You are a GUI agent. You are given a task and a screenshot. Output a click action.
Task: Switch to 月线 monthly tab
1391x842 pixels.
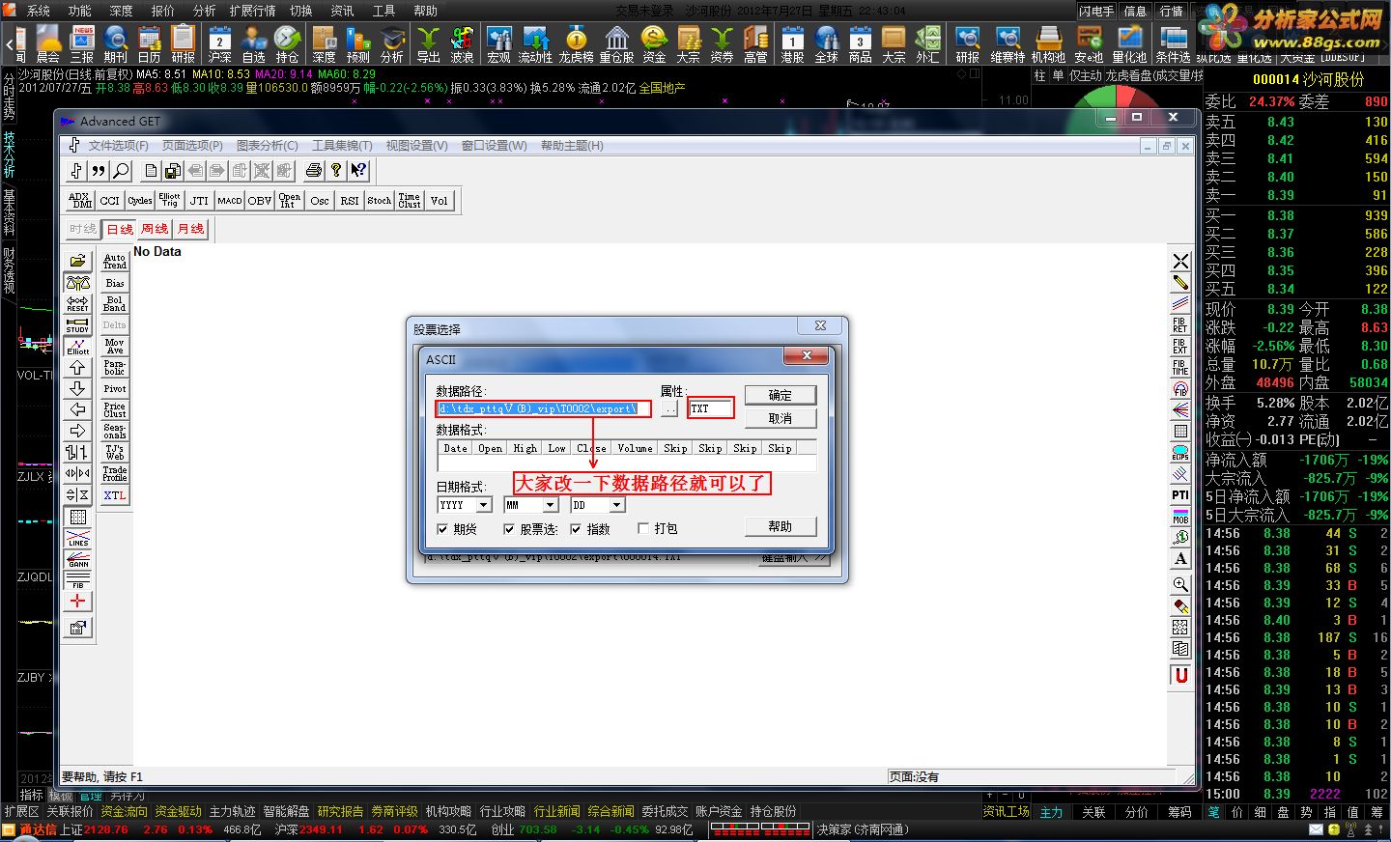click(x=190, y=229)
